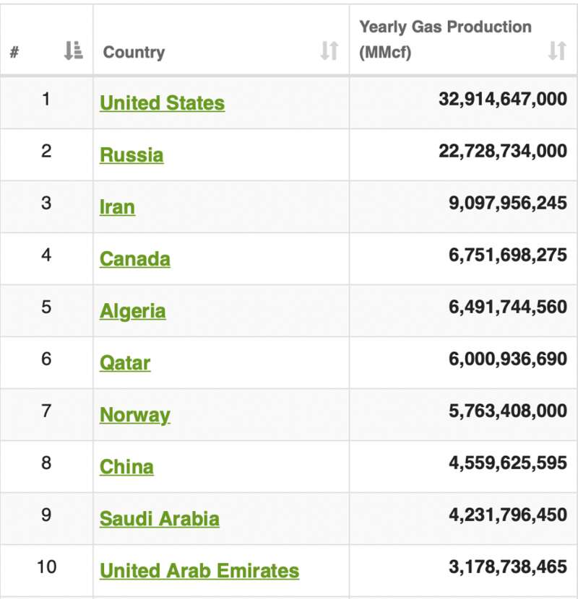Click rank number 4 in Canada row
Screen dimensions: 578x599
click(46, 255)
